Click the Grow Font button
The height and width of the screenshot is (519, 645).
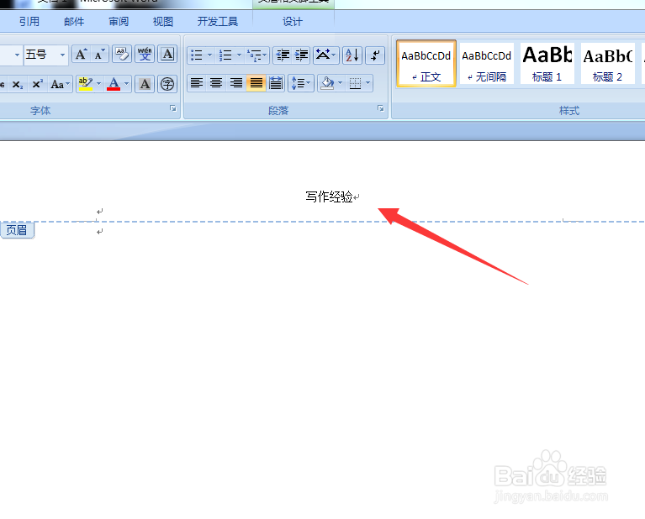point(81,55)
